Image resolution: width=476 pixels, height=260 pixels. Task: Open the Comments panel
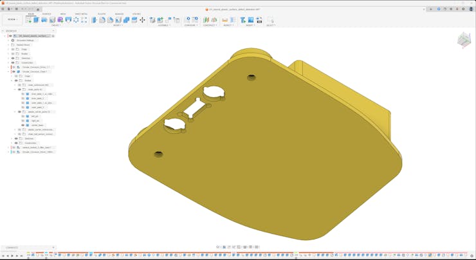12,247
